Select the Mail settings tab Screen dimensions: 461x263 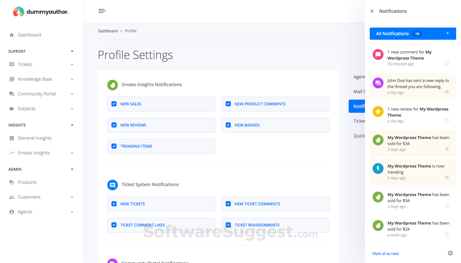[359, 91]
